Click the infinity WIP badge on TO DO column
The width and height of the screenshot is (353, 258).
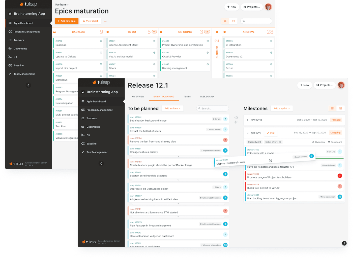[154, 32]
